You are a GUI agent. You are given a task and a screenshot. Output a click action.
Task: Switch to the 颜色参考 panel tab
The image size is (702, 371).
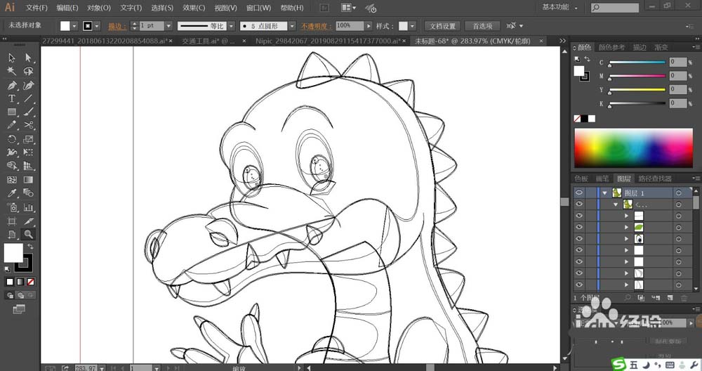[x=611, y=47]
